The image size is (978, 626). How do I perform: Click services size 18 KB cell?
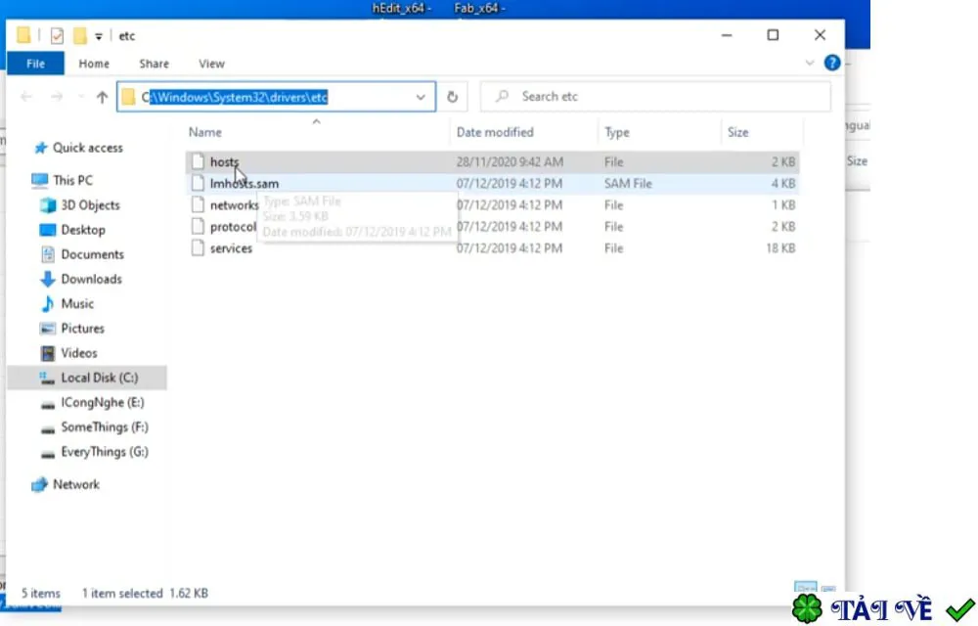[x=780, y=248]
